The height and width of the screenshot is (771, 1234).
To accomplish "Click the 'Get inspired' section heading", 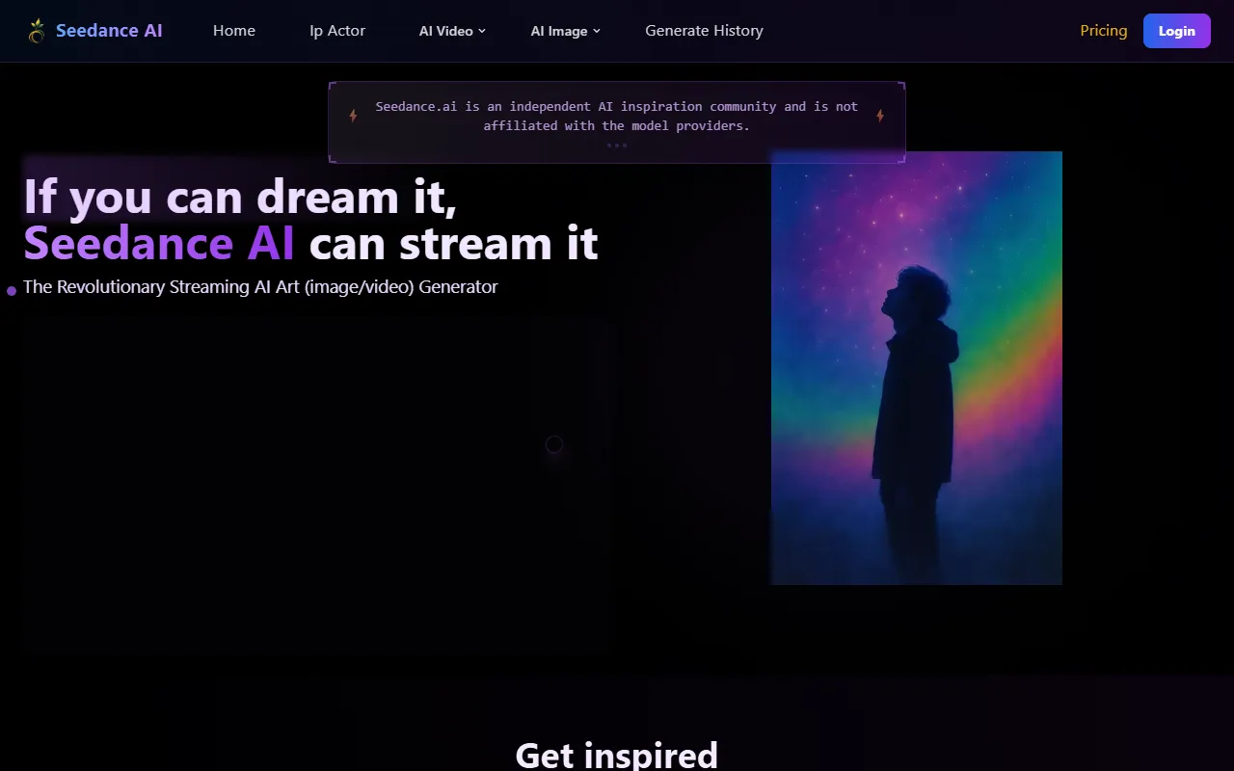I will (x=617, y=754).
